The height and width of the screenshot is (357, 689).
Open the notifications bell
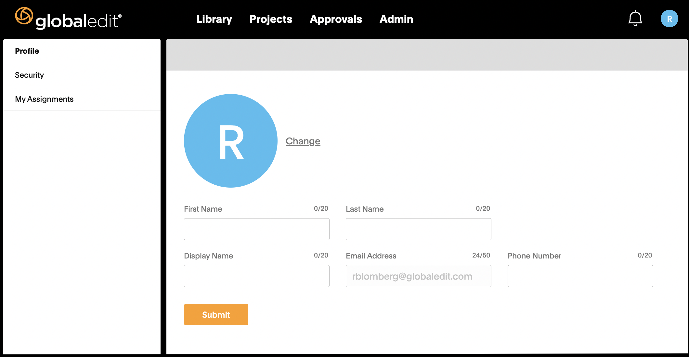pos(635,19)
